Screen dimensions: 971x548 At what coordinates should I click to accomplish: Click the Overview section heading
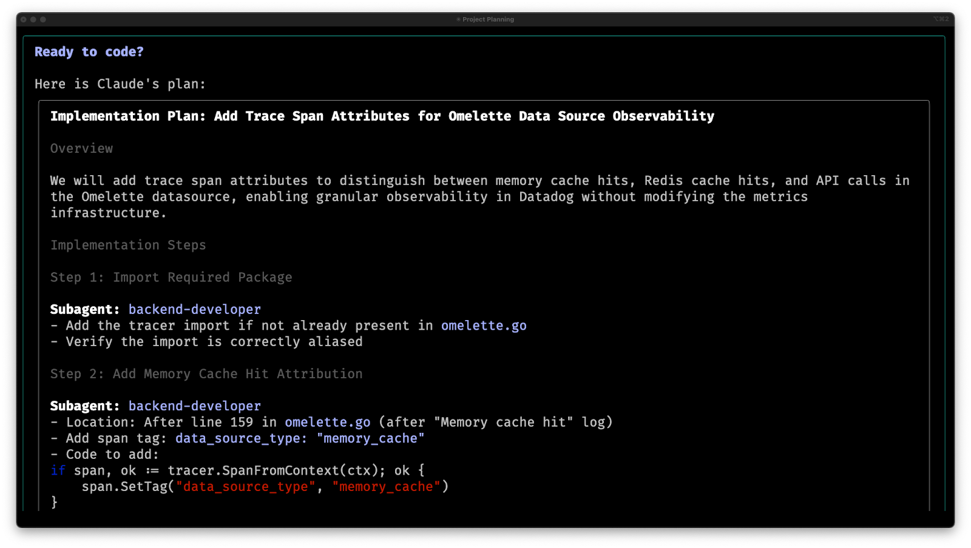point(81,149)
